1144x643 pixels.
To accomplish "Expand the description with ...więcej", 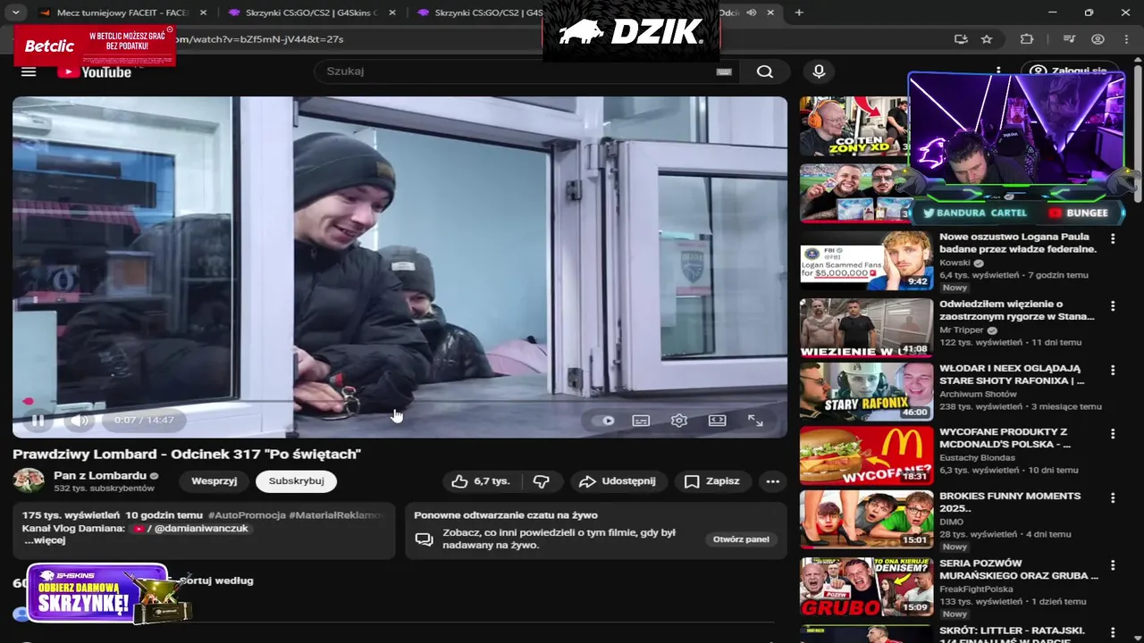I will point(45,540).
